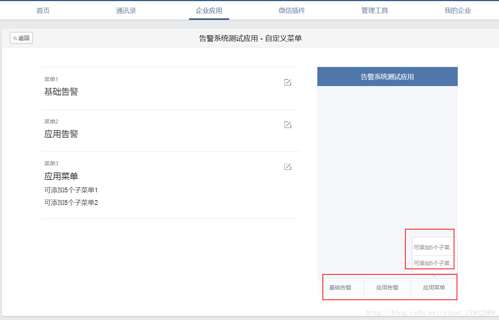Click the edit icon for 基础告警 menu
Screen dimensions: 499x320
288,82
